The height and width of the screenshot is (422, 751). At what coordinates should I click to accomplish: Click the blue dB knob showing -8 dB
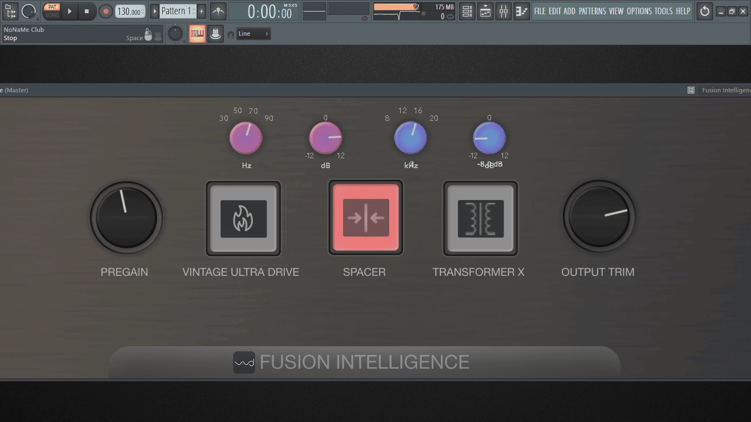(489, 137)
